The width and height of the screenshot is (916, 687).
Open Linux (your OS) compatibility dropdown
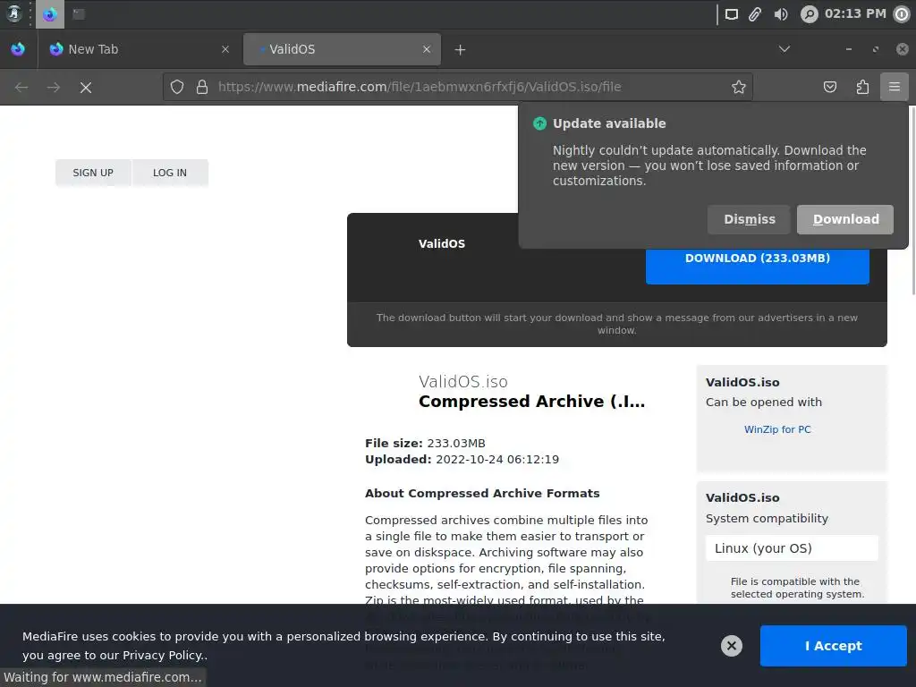point(792,548)
